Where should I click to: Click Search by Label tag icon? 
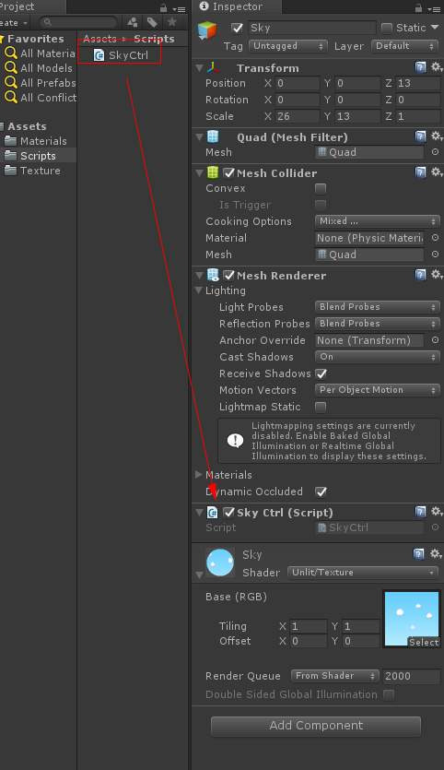point(152,22)
